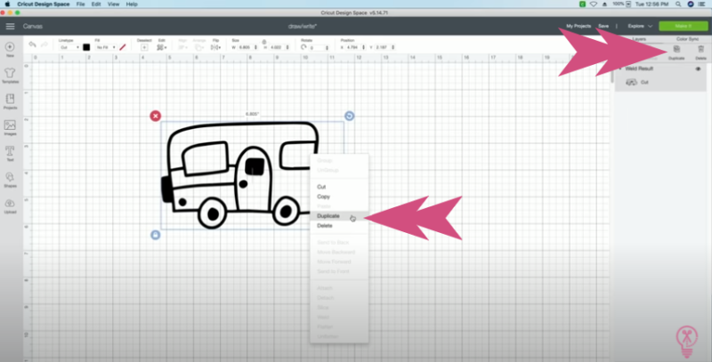Click the New project icon in sidebar
The width and height of the screenshot is (712, 362).
click(x=10, y=46)
